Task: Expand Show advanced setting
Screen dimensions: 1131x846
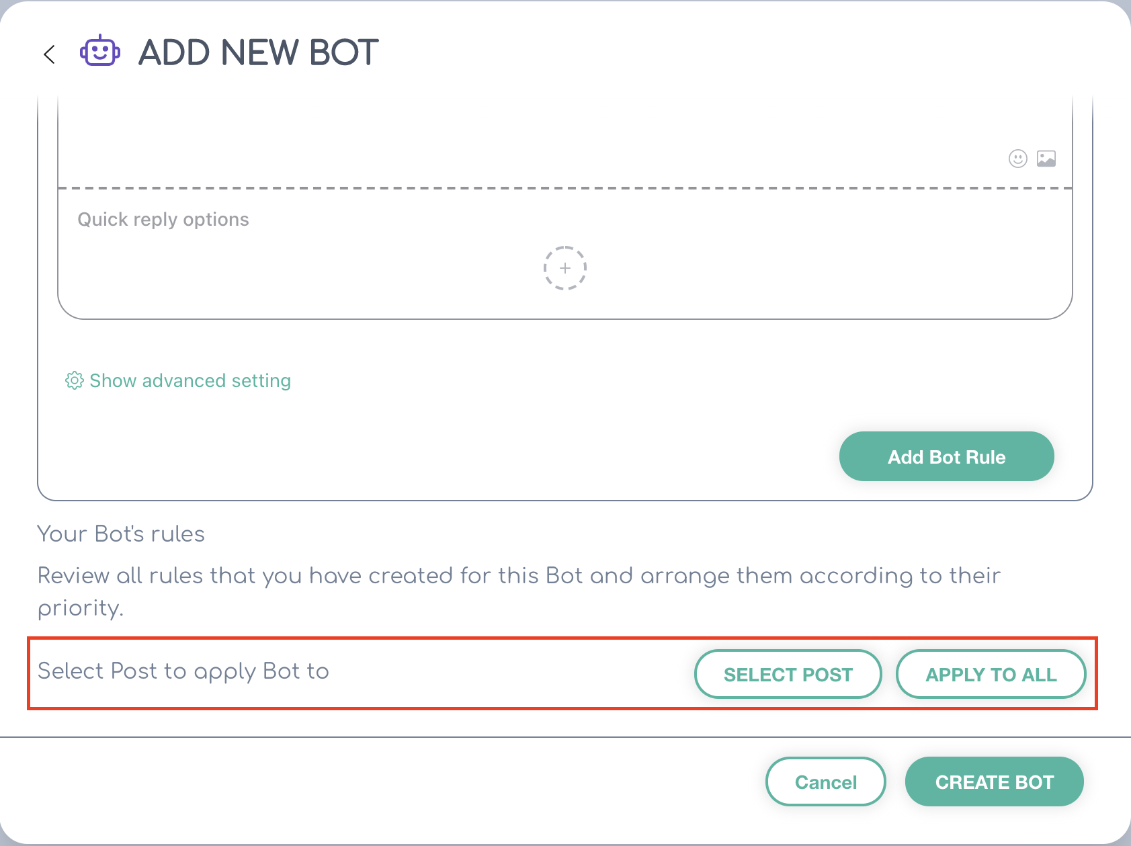Action: coord(190,381)
